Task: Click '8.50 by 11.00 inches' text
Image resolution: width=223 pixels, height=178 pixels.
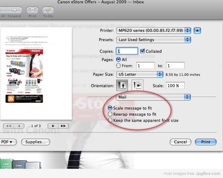Action: 183,75
